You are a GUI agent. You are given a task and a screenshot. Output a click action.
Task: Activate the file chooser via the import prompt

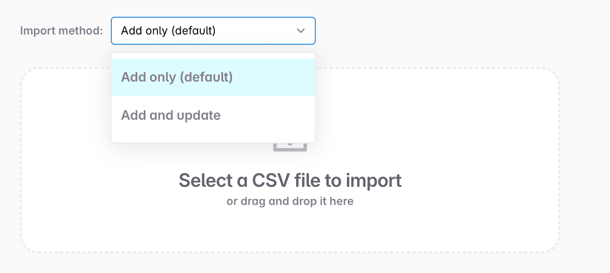click(x=290, y=180)
